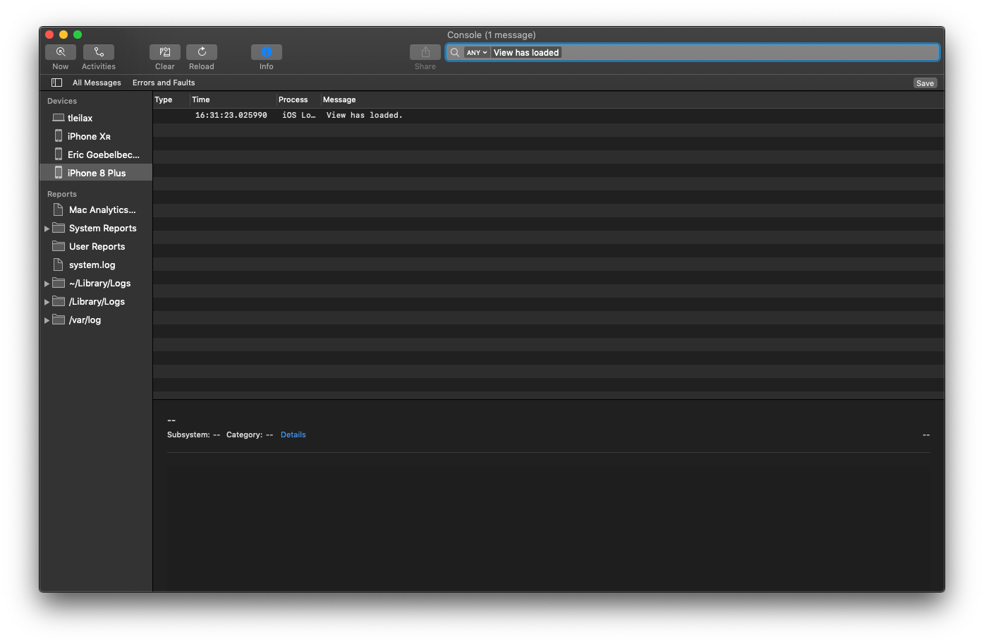Viewport: 984px width, 644px height.
Task: Open the Activities view
Action: coord(99,52)
